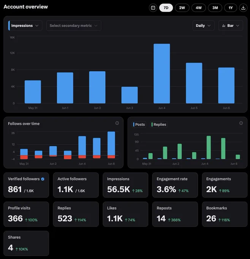The image size is (250, 259).
Task: Switch to the 2W time range
Action: pos(182,8)
